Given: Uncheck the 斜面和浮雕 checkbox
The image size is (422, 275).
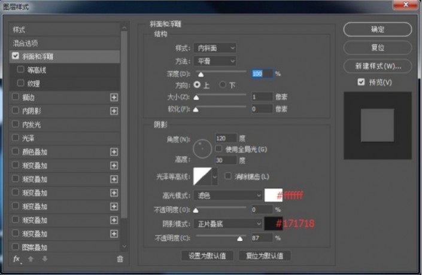Looking at the screenshot, I should coord(16,56).
